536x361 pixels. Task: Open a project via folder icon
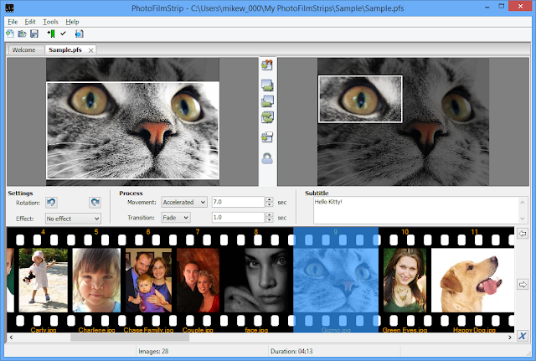pos(23,34)
